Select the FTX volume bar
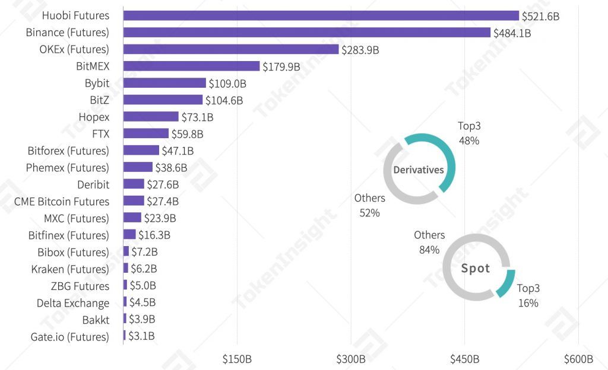The image size is (608, 370). point(146,134)
